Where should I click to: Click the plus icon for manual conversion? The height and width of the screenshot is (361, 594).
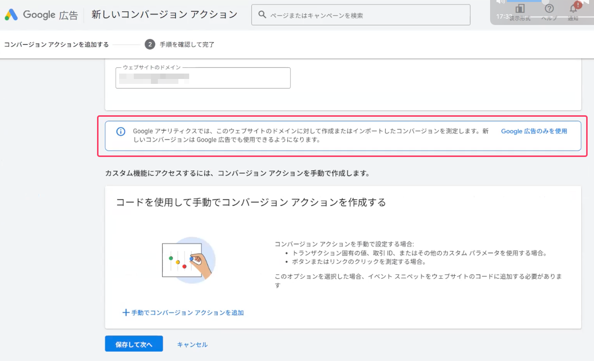point(126,312)
